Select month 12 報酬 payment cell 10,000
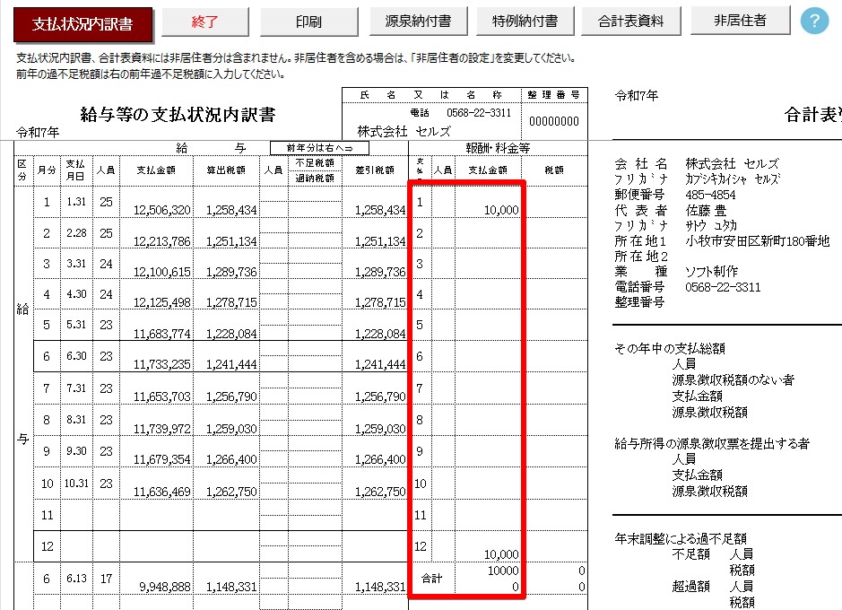The image size is (842, 610). 488,553
